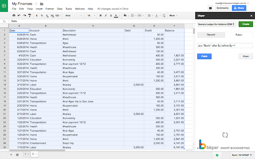Activate the paint format tool
255x159 pixels.
click(x=29, y=16)
